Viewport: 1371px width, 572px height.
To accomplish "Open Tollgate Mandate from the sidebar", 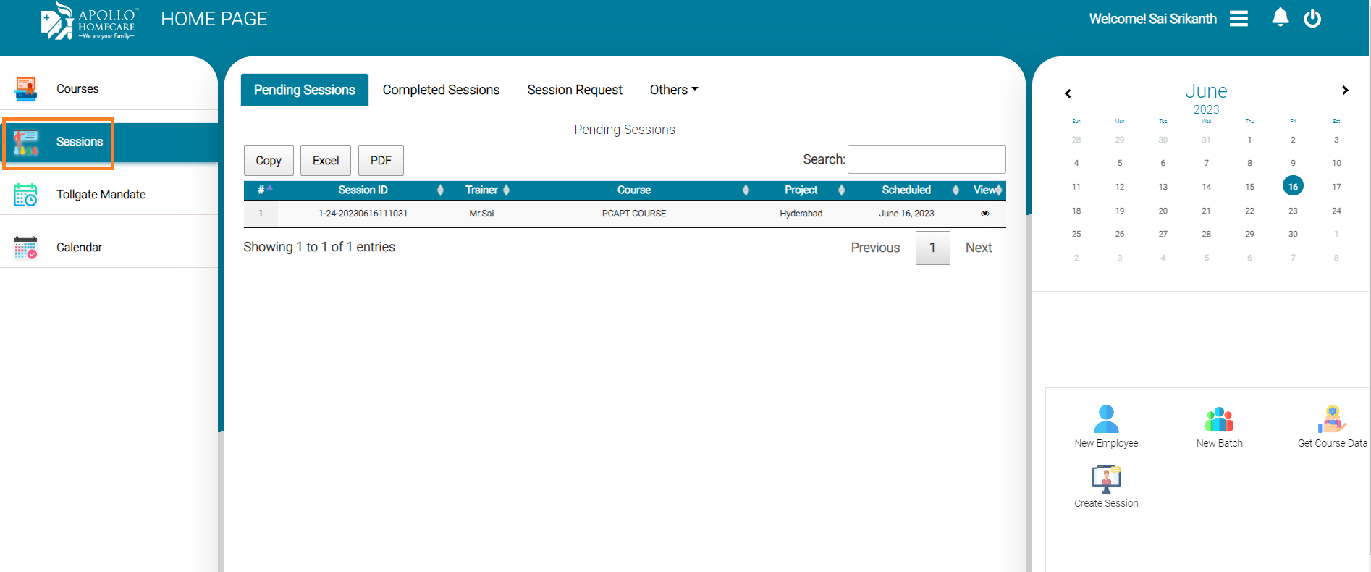I will tap(101, 195).
